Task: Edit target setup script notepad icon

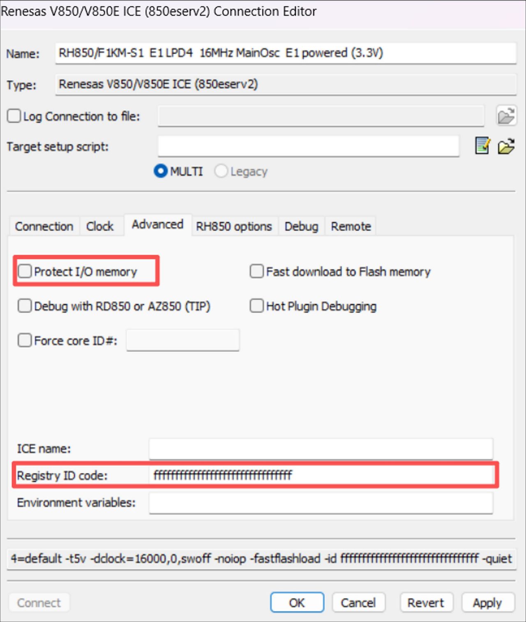Action: click(482, 146)
